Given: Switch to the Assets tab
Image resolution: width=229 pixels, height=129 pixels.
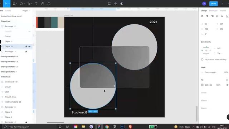Looking at the screenshot, I should click(x=8, y=11).
